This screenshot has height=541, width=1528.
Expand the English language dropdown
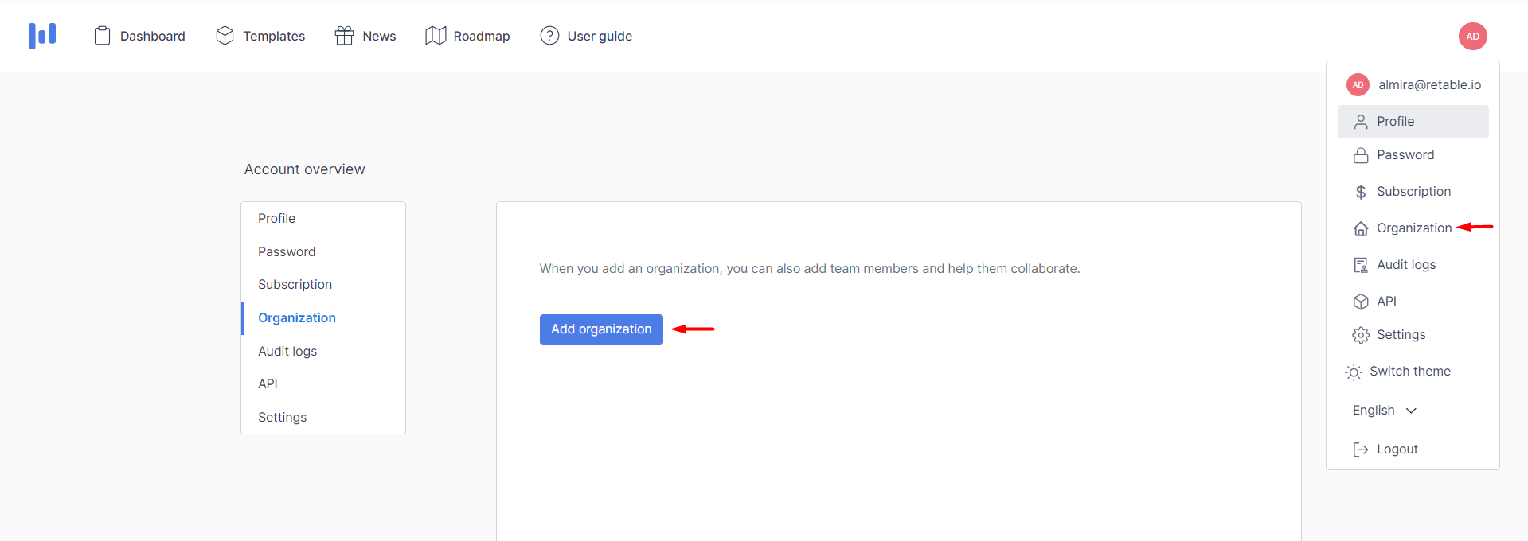click(x=1385, y=411)
